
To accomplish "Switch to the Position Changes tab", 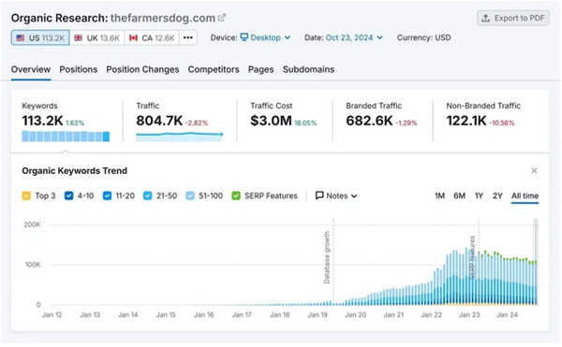I will click(x=142, y=69).
